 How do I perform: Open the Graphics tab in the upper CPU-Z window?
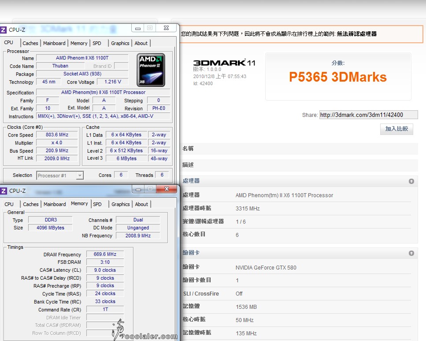120,43
